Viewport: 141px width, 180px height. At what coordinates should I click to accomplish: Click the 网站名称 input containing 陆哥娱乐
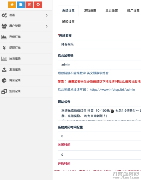[x=99, y=44]
